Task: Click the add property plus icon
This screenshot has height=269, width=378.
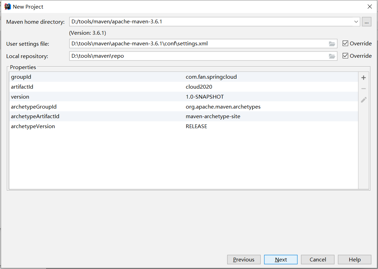Action: point(364,78)
